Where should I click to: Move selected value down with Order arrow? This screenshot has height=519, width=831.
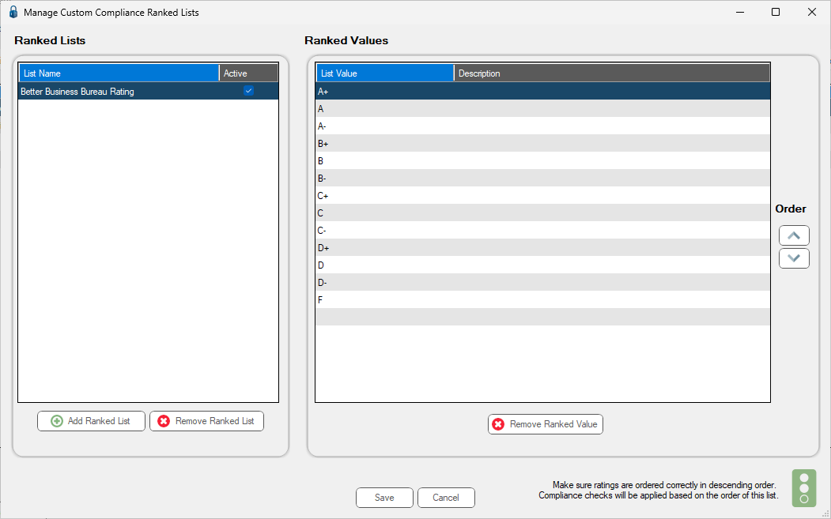tap(794, 258)
